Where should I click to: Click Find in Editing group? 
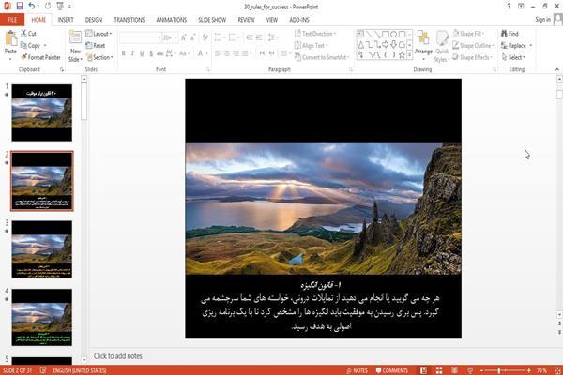510,34
